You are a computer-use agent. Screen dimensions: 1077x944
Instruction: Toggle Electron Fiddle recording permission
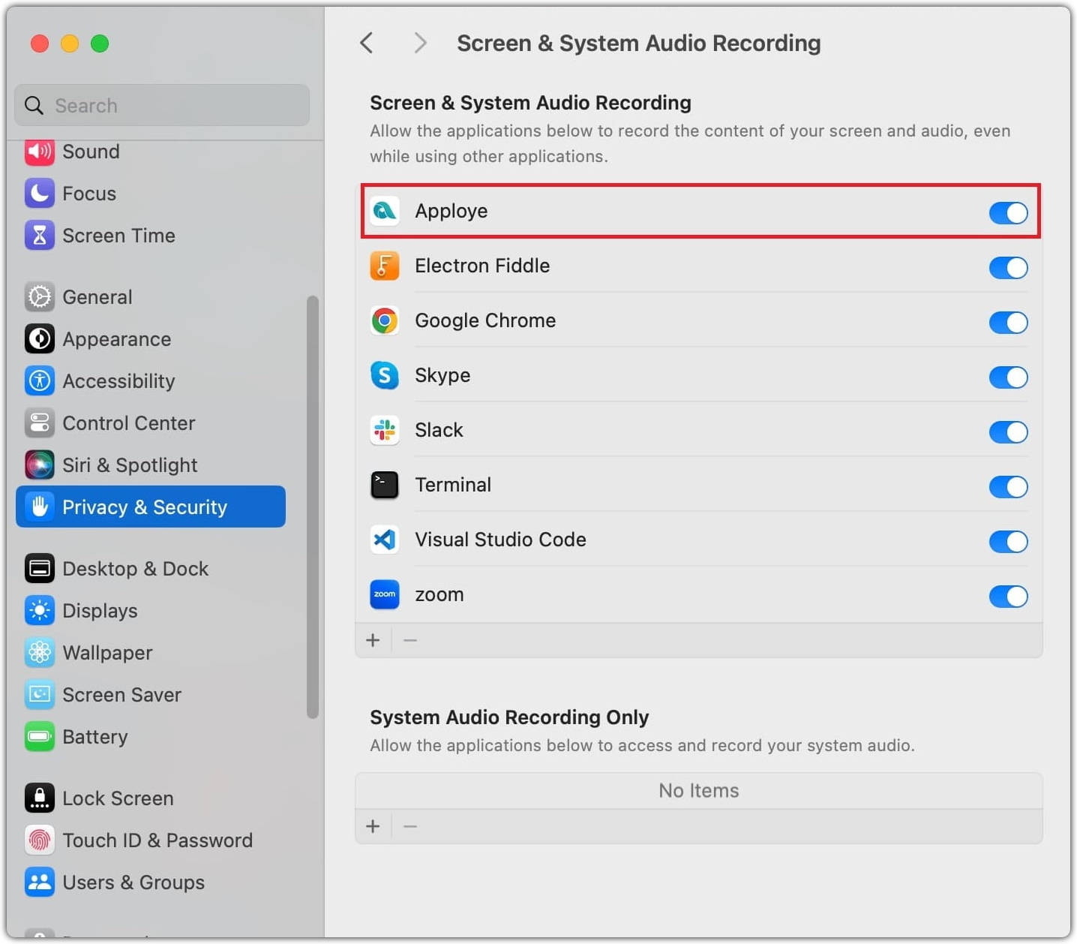[1008, 268]
